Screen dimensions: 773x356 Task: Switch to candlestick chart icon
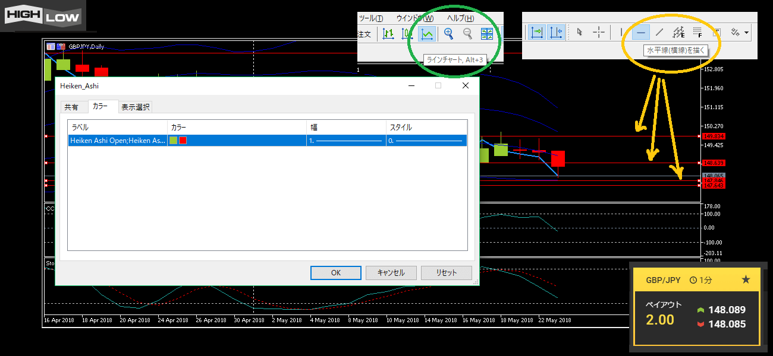point(407,34)
